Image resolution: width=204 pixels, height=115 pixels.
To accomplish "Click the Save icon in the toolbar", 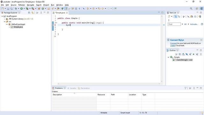I will click(8, 9).
